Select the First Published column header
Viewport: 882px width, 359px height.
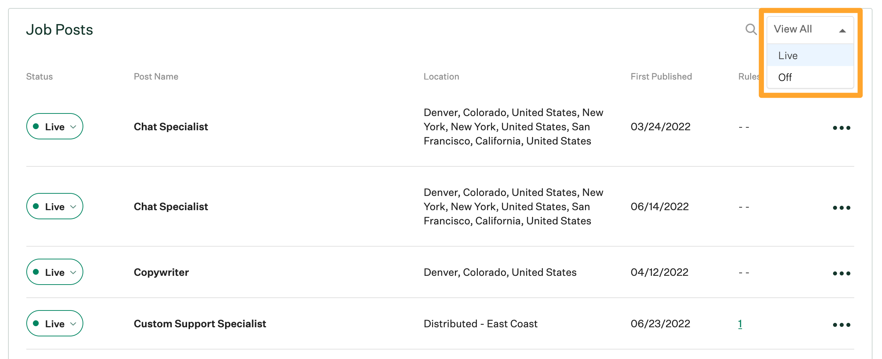coord(661,76)
